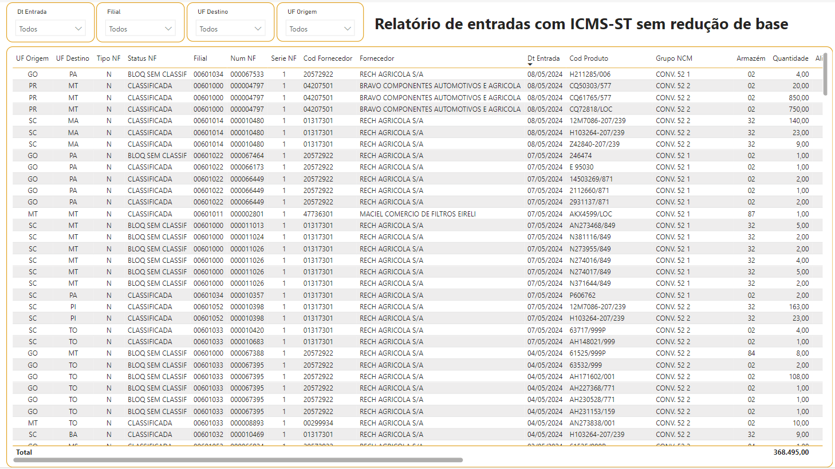This screenshot has width=835, height=469.
Task: Click the Grupo NCM column header
Action: [x=674, y=58]
